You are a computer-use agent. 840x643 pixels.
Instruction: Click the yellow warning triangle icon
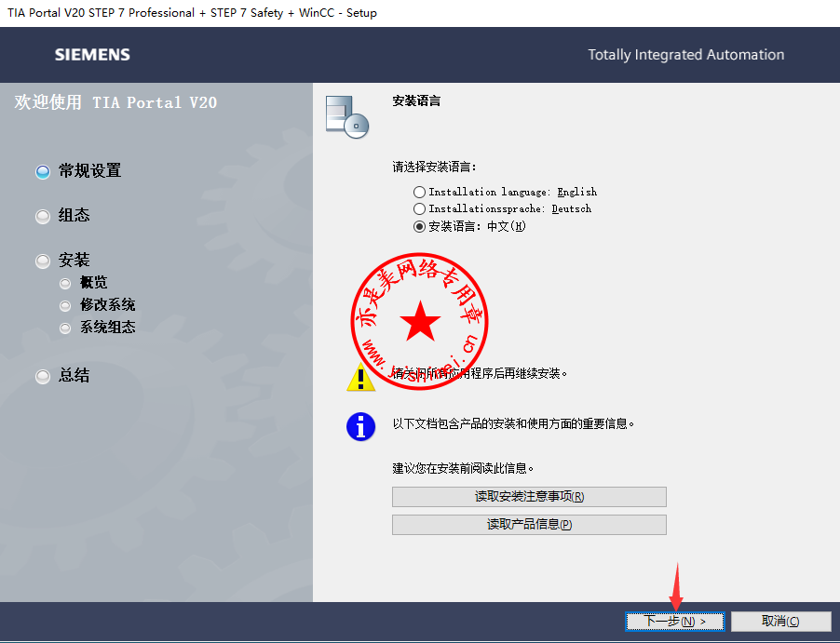tap(360, 377)
